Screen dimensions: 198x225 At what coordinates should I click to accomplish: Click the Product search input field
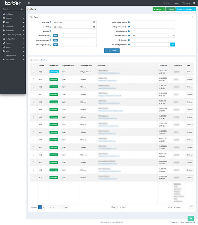pos(74,31)
